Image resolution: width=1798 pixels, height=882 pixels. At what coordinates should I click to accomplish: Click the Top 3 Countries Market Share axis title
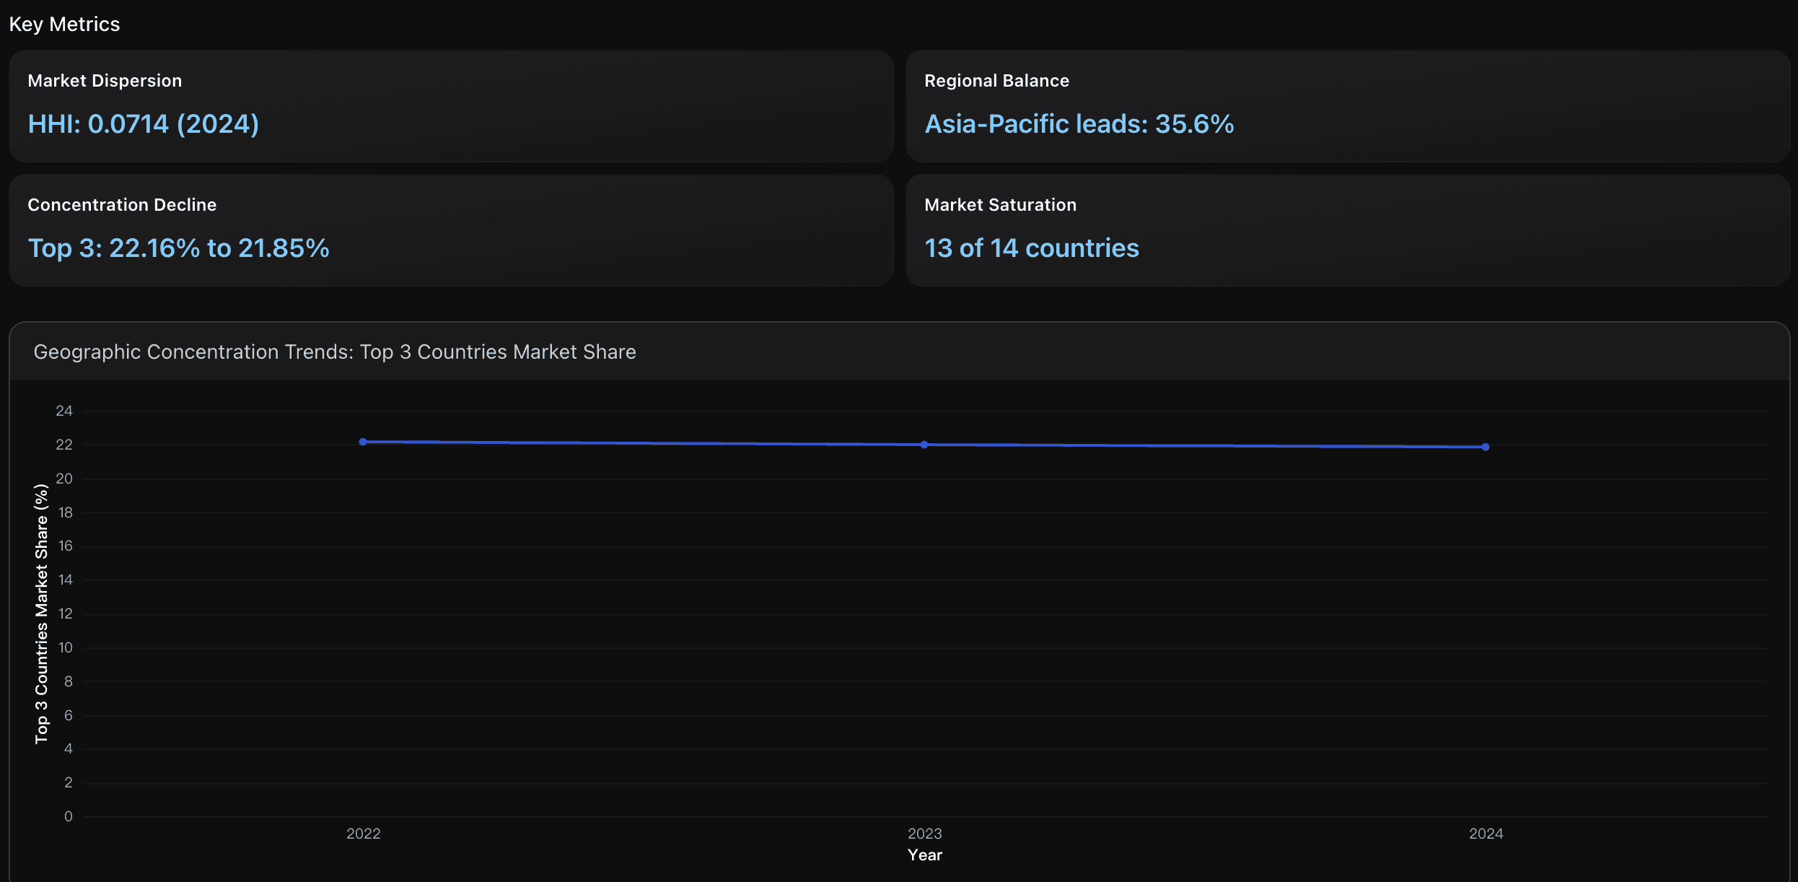[42, 614]
